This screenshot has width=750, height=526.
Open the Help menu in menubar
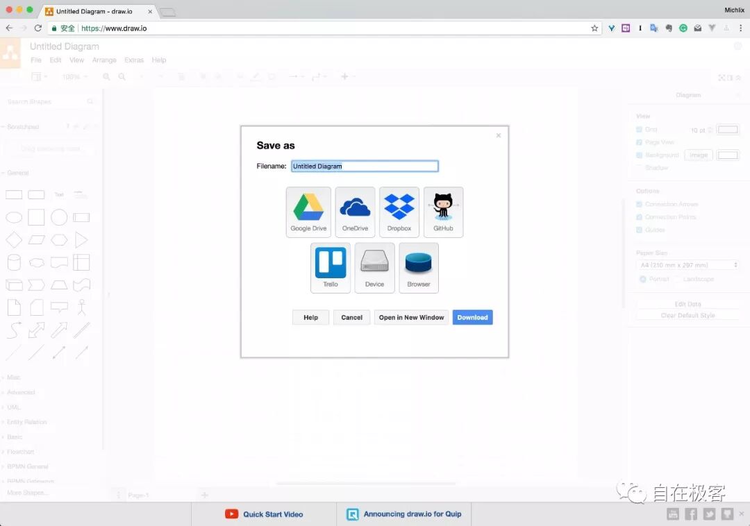click(159, 60)
